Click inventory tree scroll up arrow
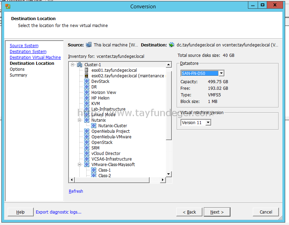The image size is (289, 225). [168, 64]
